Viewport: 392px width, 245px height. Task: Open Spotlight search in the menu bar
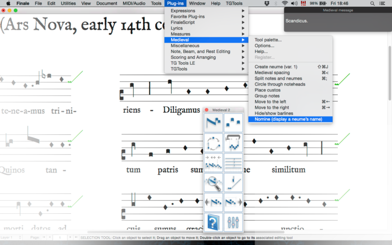[372, 4]
